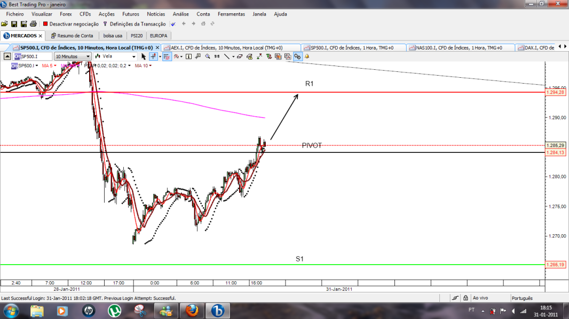569x319 pixels.
Task: Click the blue checkmark toolbar icon
Action: pos(173,24)
